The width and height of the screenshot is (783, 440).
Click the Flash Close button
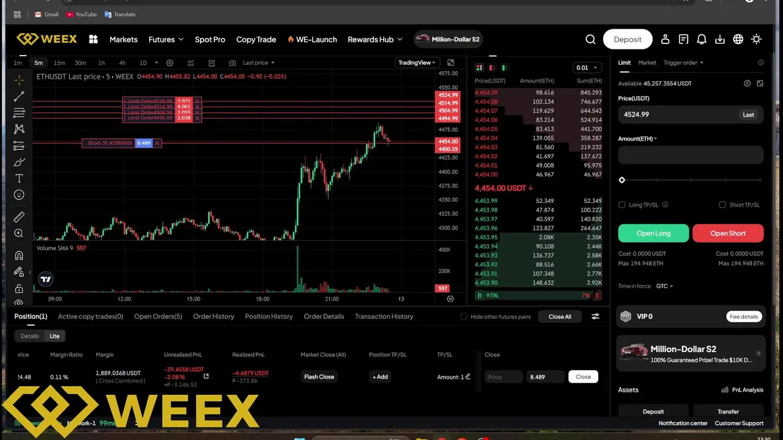coord(319,376)
